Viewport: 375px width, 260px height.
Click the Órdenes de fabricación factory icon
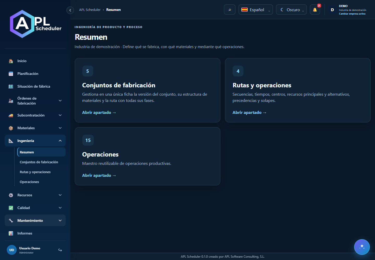coord(11,101)
